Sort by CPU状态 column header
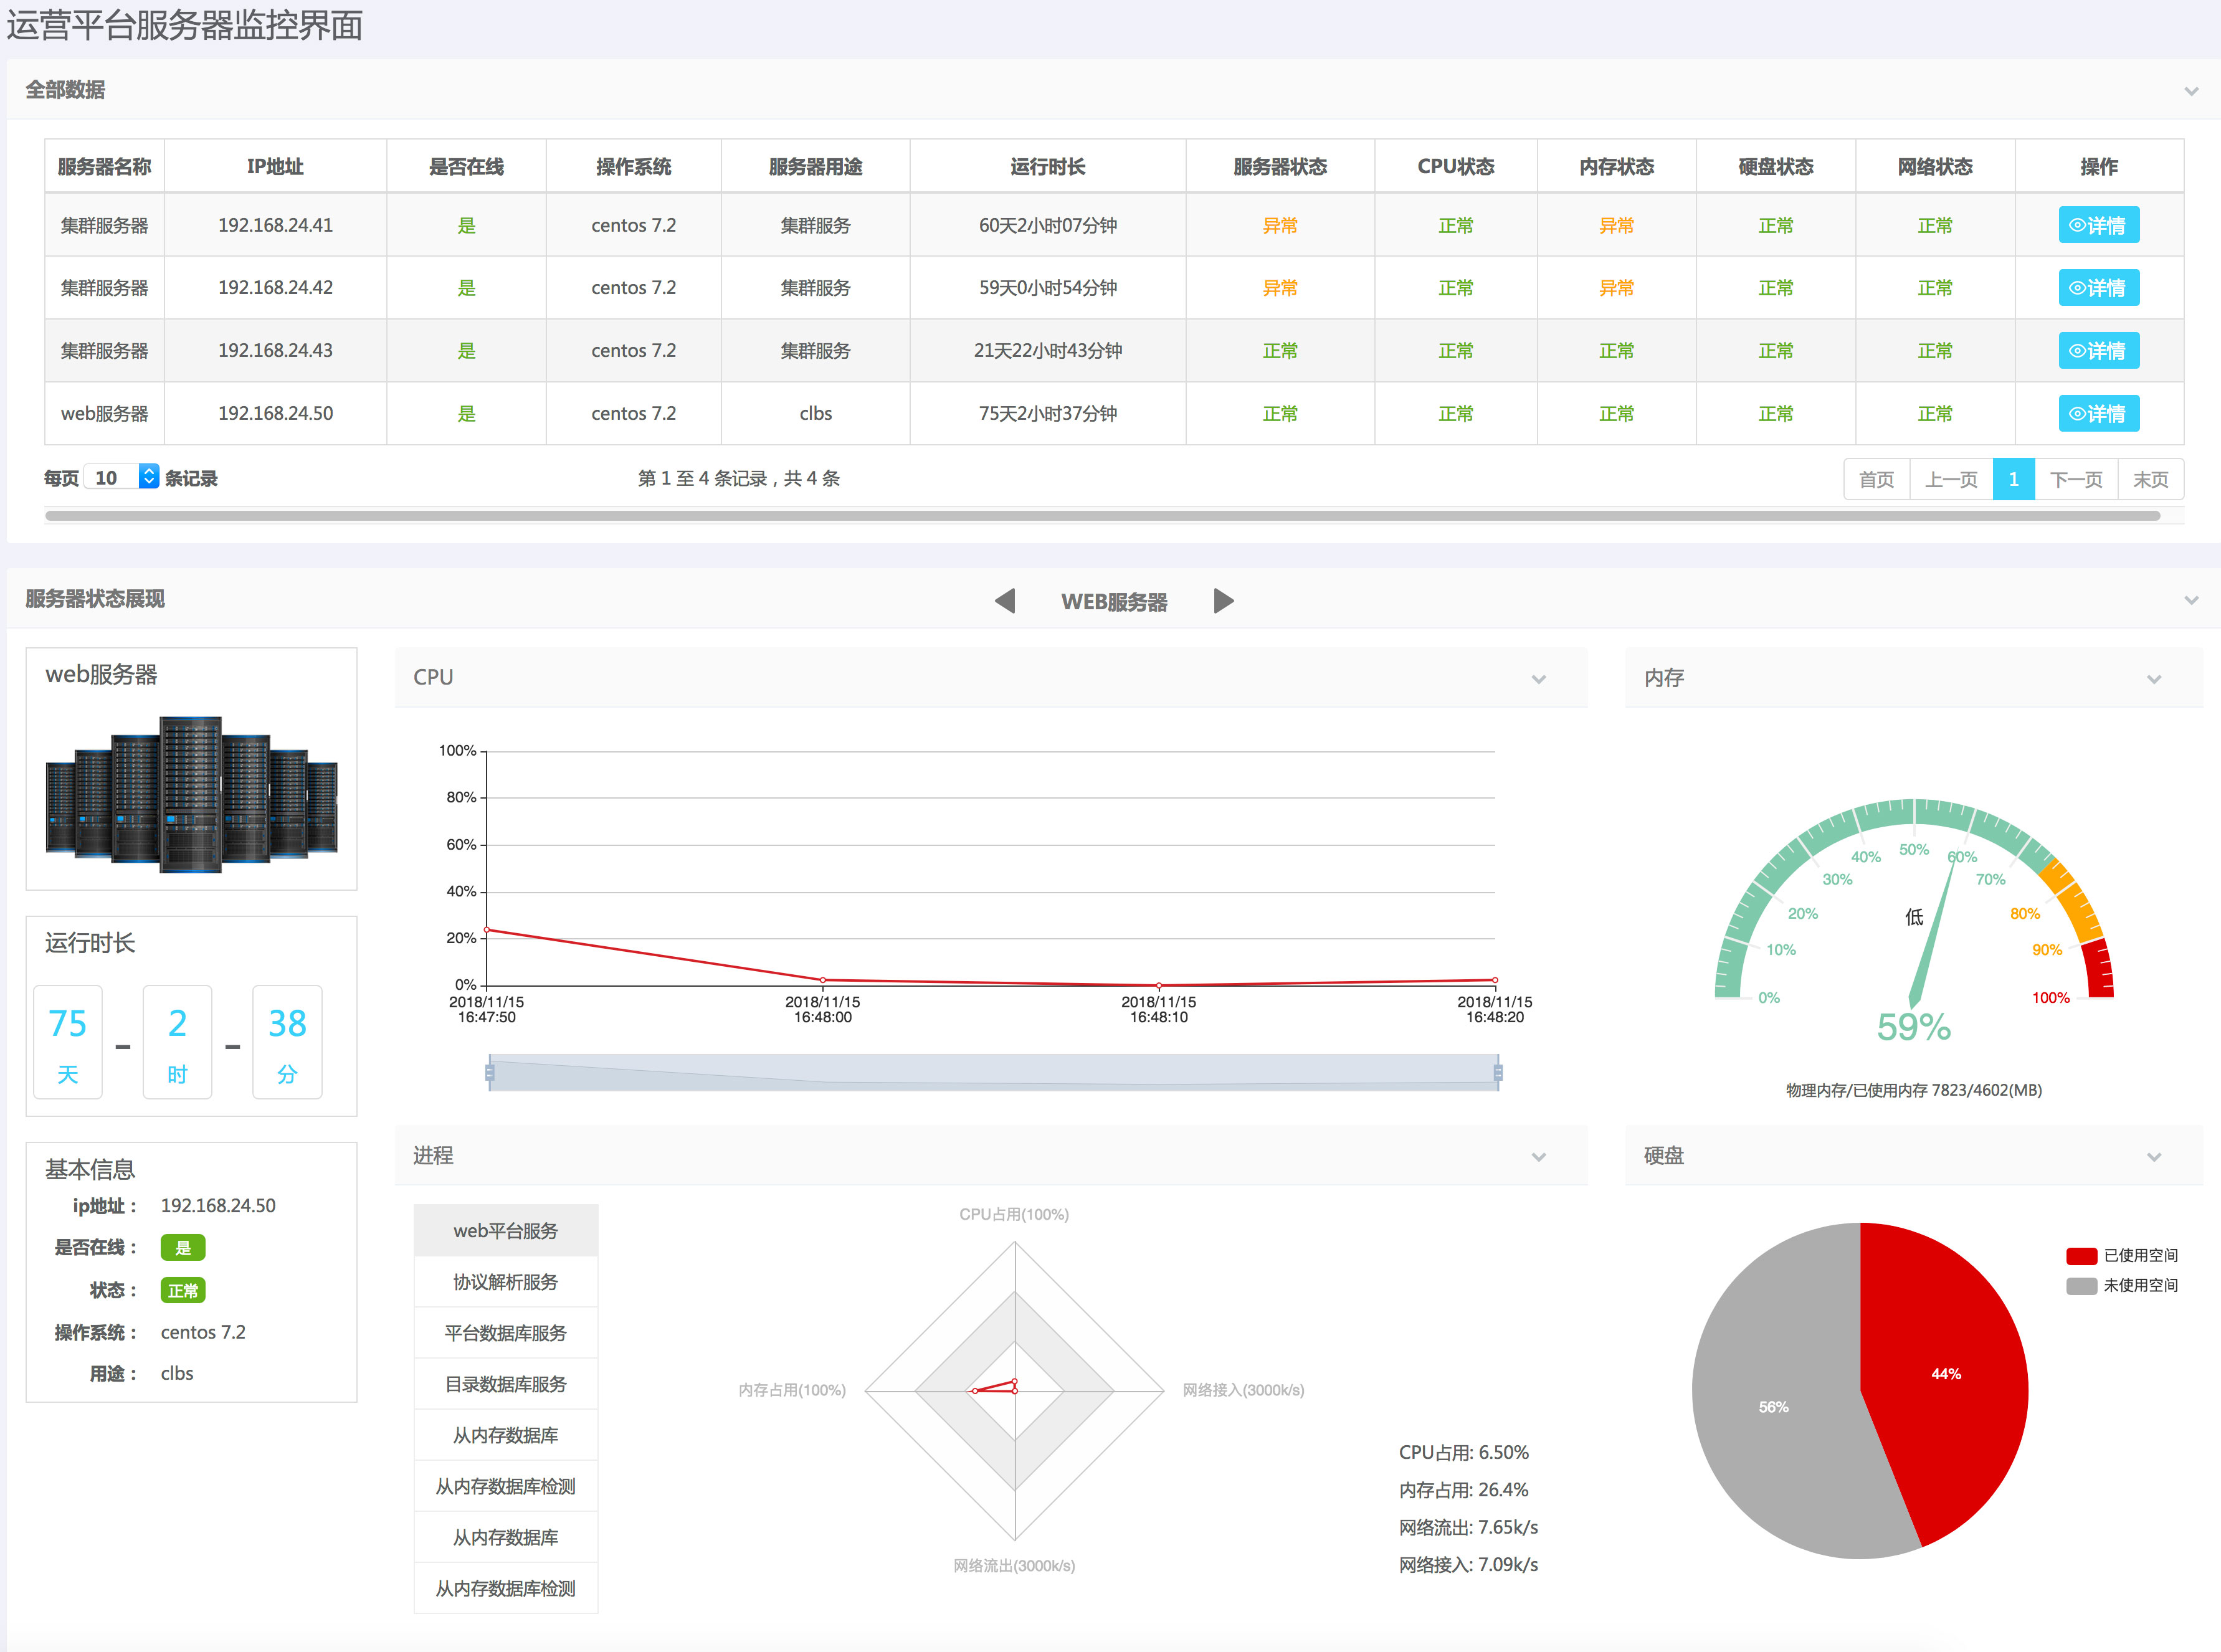 point(1455,167)
